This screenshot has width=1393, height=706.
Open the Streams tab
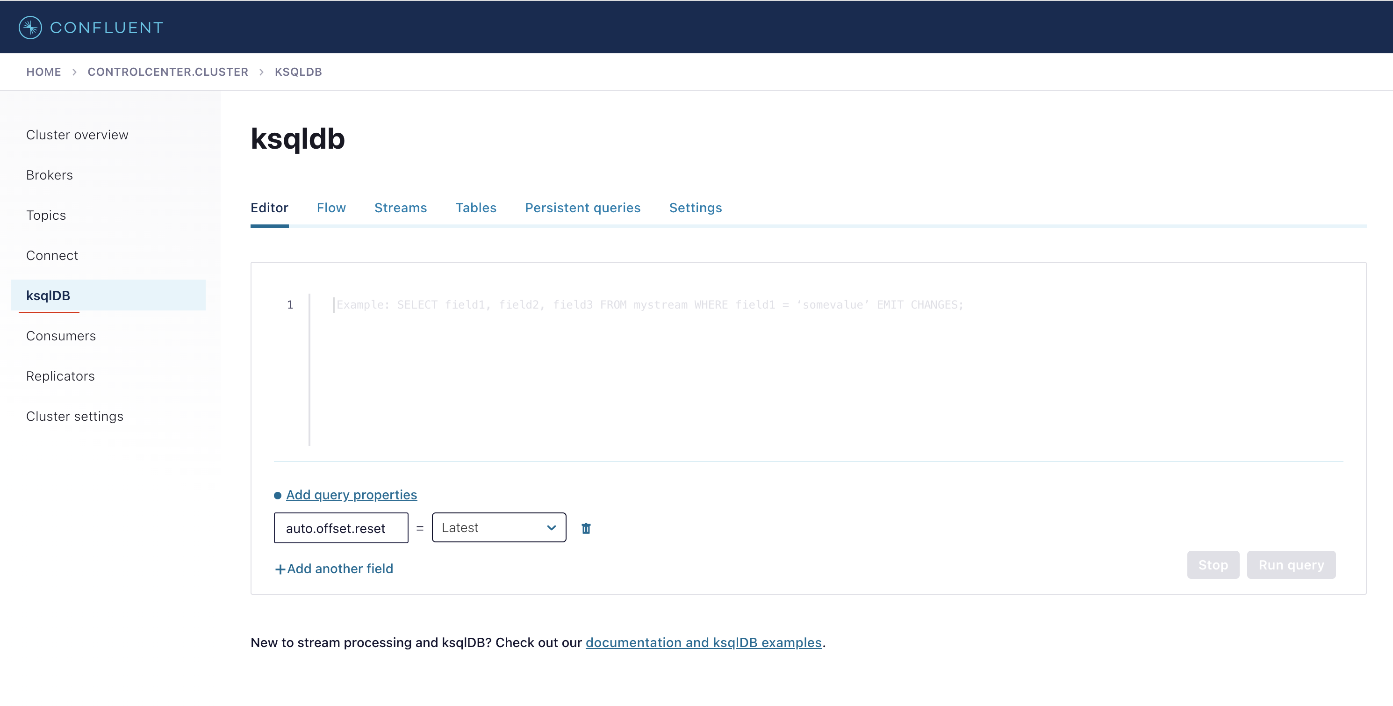point(400,208)
